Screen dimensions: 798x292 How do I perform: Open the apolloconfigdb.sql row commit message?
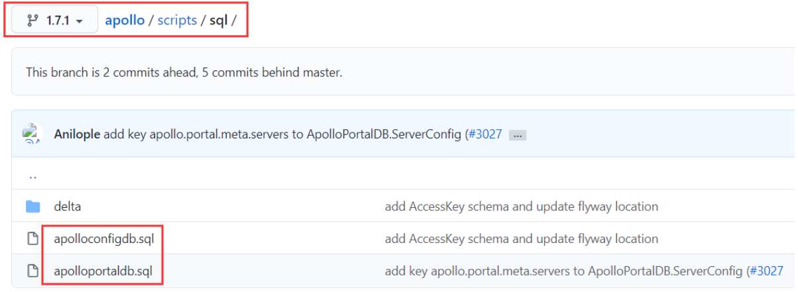521,238
